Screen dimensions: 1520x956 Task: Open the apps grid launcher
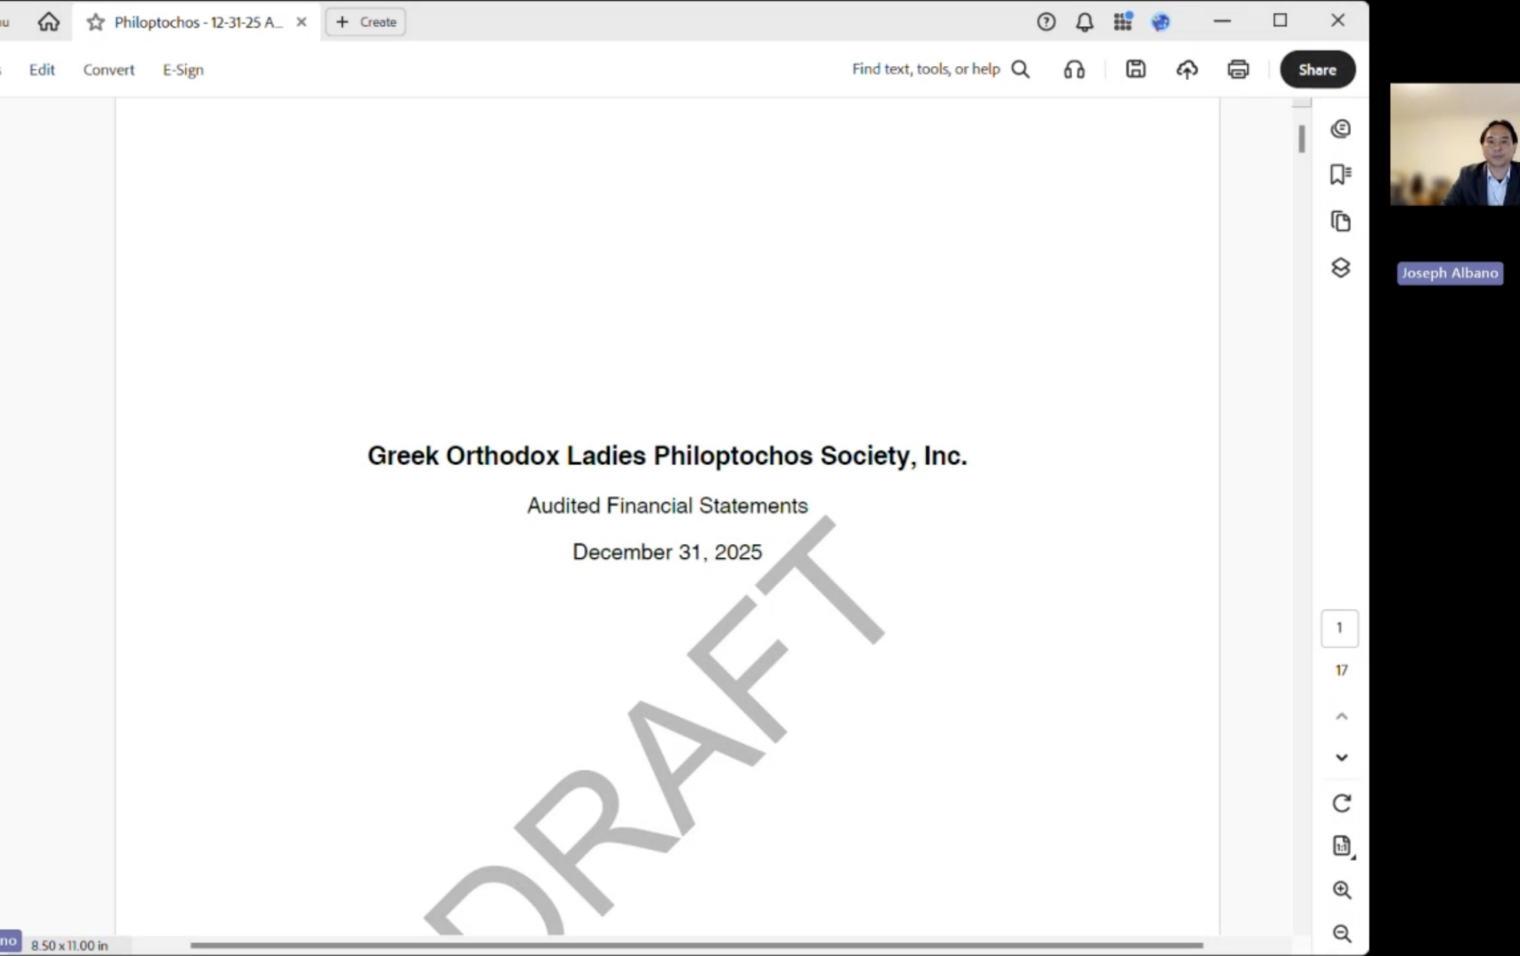click(x=1123, y=22)
